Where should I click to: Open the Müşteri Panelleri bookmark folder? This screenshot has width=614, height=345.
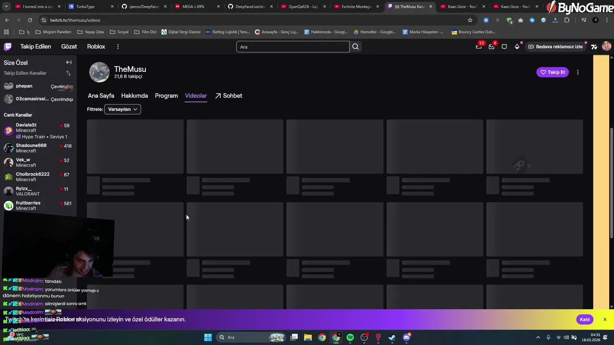pos(53,32)
